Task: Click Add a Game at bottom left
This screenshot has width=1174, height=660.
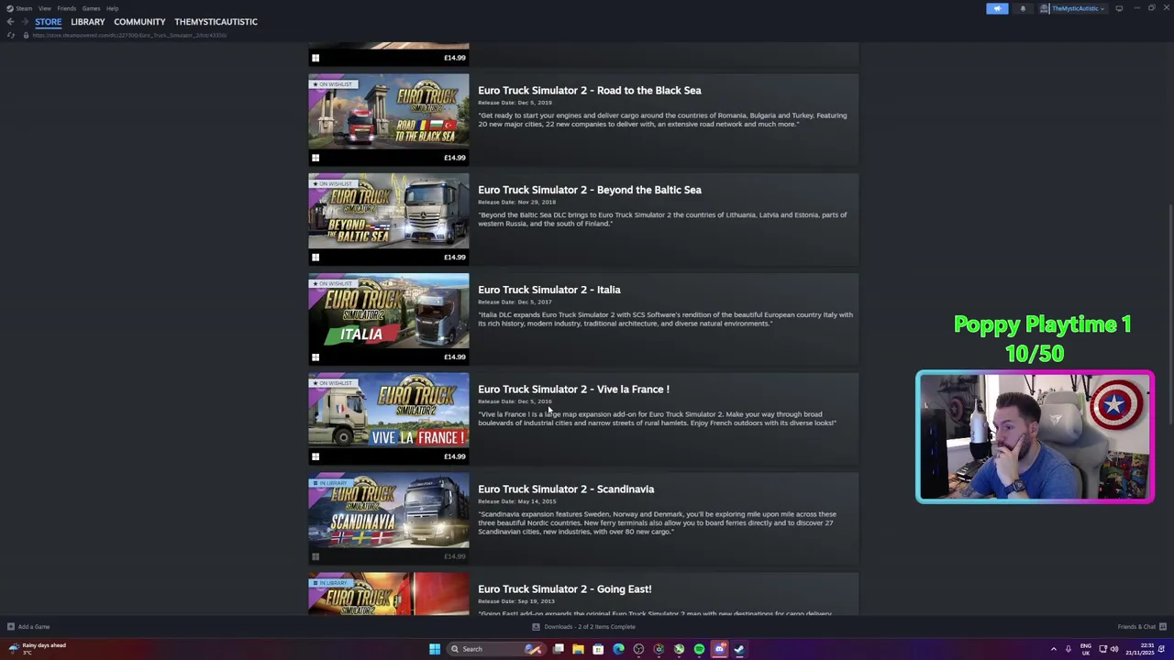Action: coord(28,627)
